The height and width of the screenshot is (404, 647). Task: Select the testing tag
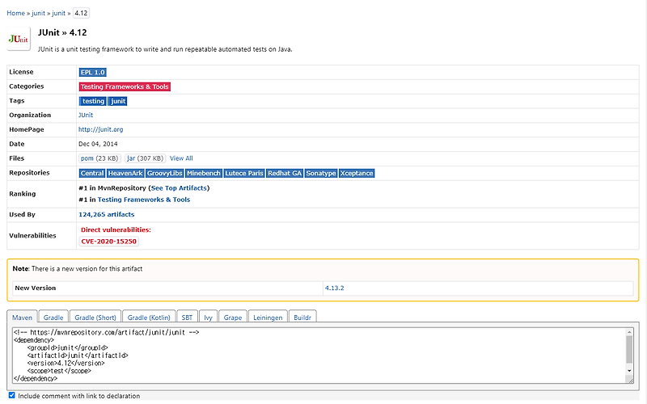pos(93,101)
